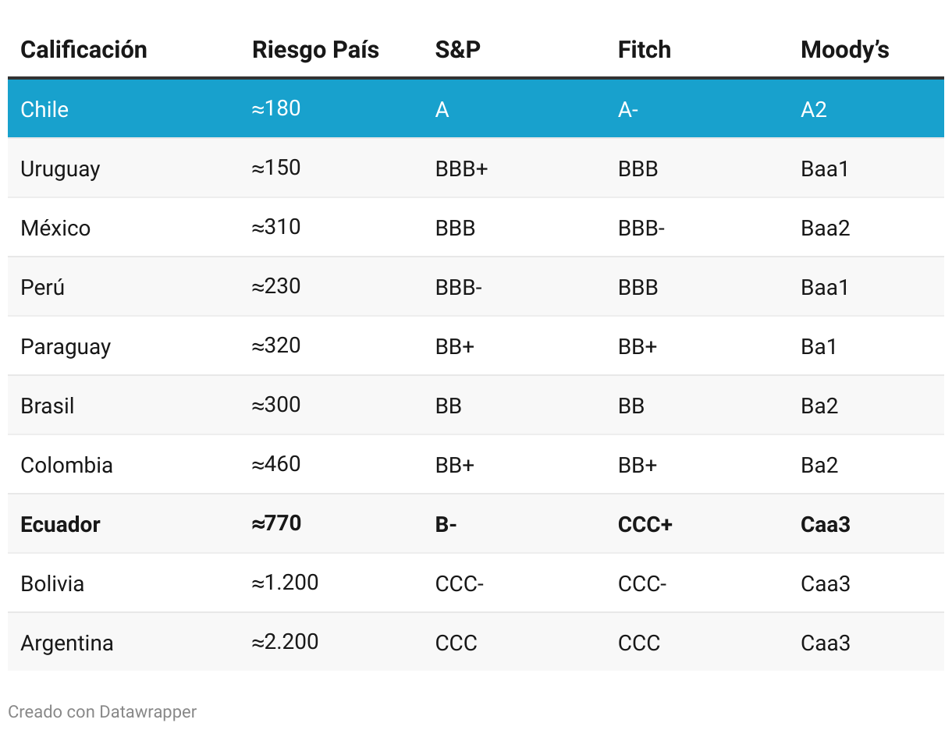The width and height of the screenshot is (952, 730).
Task: Click the Uruguay country cell
Action: 60,168
